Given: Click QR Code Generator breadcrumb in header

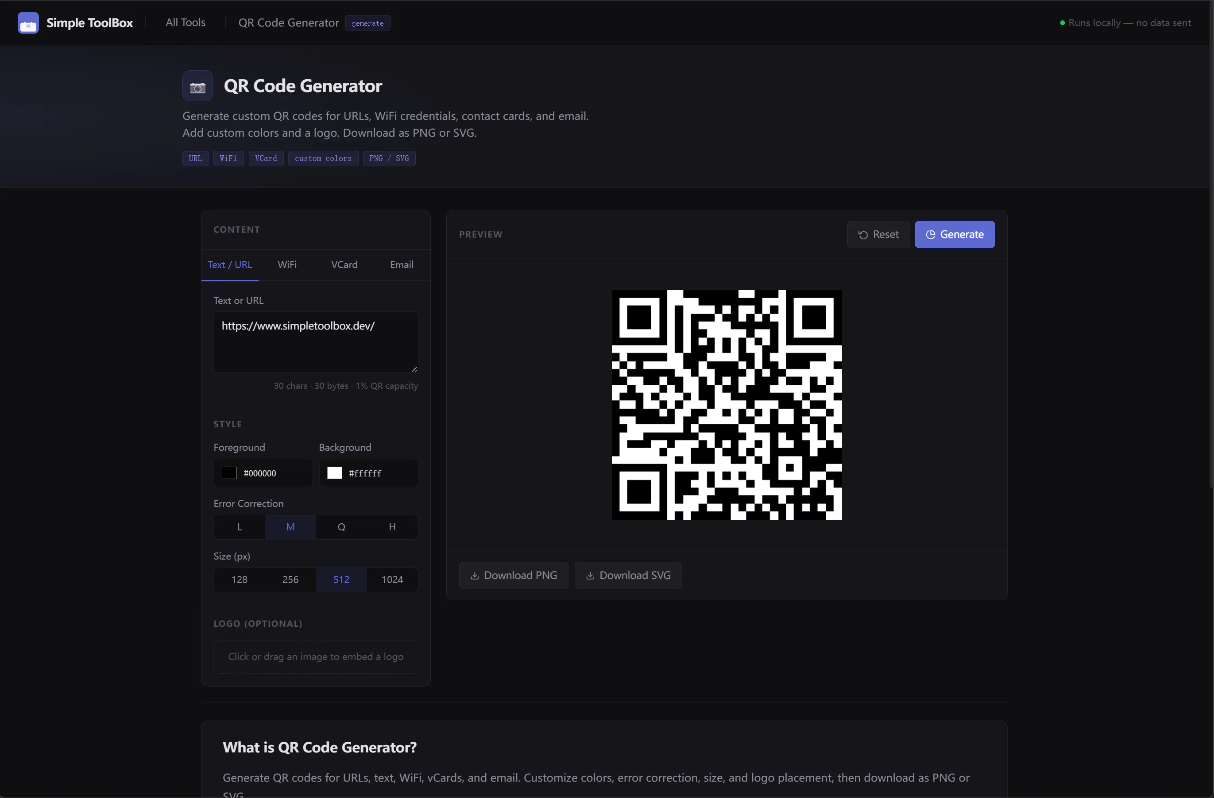Looking at the screenshot, I should pos(289,23).
